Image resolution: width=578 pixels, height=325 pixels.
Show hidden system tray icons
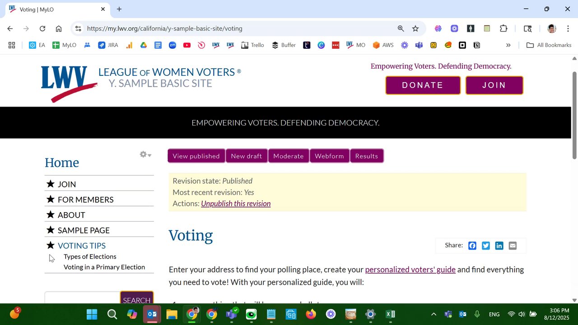point(433,314)
